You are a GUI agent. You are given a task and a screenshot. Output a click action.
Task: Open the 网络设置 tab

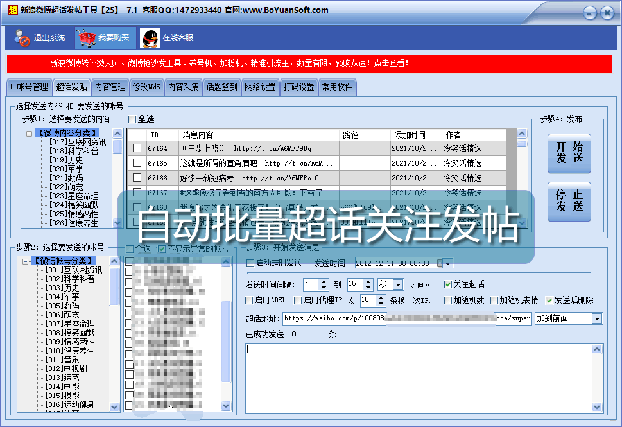(260, 87)
